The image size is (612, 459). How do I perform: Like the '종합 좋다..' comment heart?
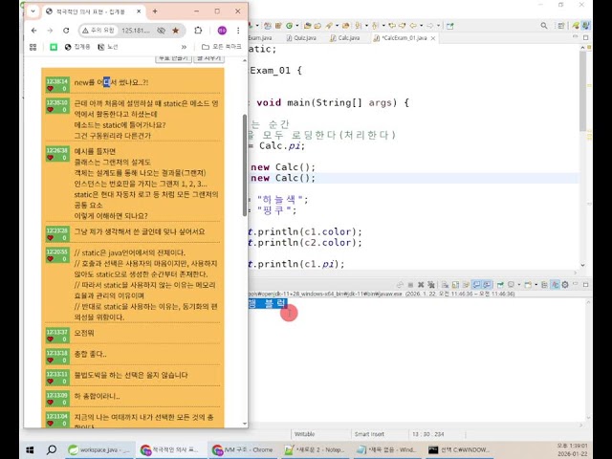point(51,361)
